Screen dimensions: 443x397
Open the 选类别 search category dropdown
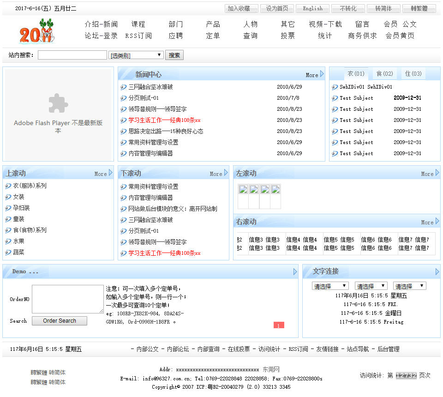(x=136, y=55)
